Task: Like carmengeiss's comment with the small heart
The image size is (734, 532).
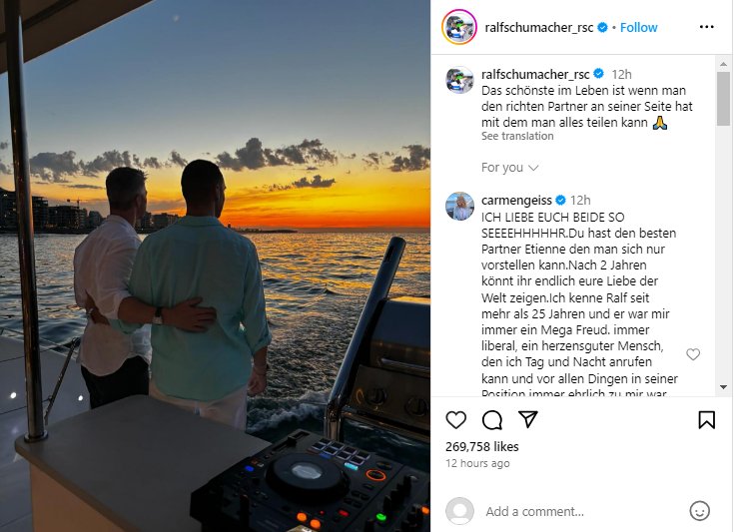Action: [x=693, y=354]
